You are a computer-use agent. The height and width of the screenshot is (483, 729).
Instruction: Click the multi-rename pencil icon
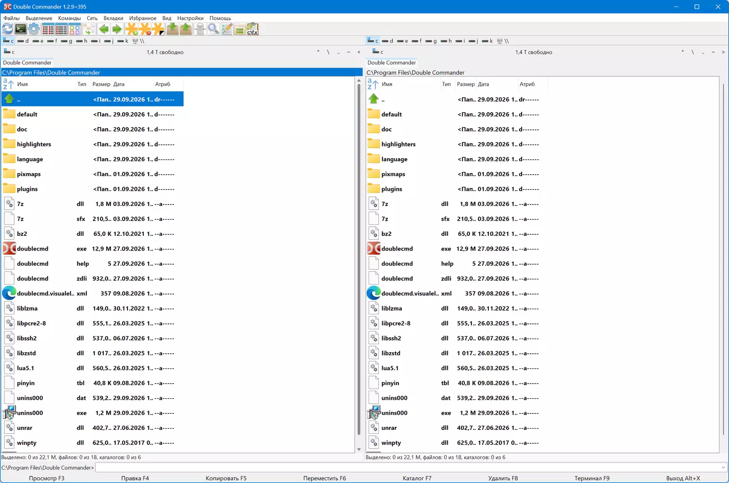(227, 29)
